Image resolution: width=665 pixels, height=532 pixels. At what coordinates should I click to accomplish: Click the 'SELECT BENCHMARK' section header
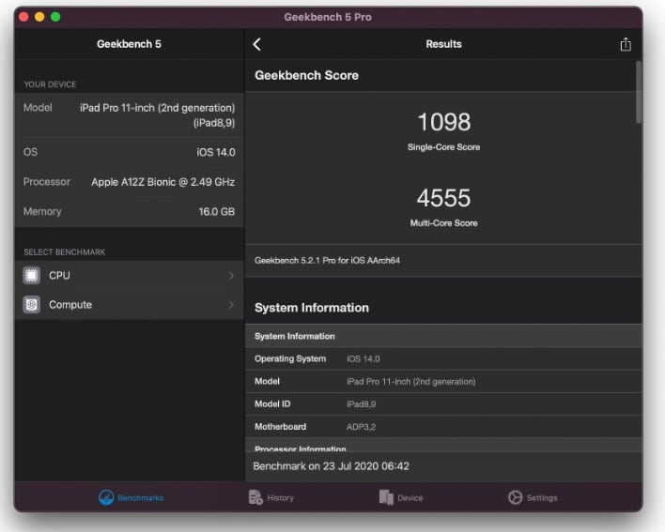tap(65, 252)
